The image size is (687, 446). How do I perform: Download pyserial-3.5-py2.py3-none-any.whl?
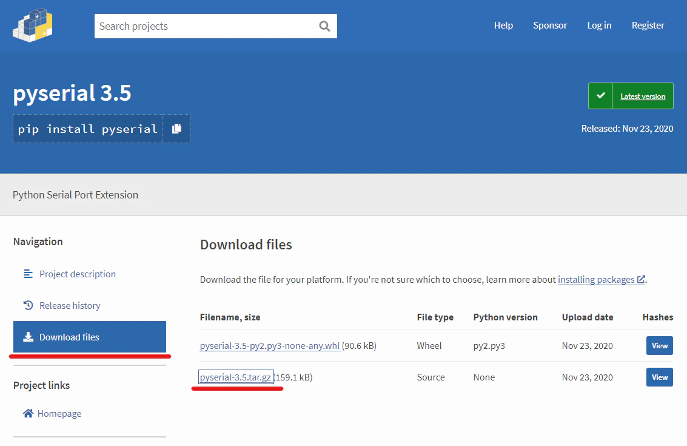click(x=270, y=345)
